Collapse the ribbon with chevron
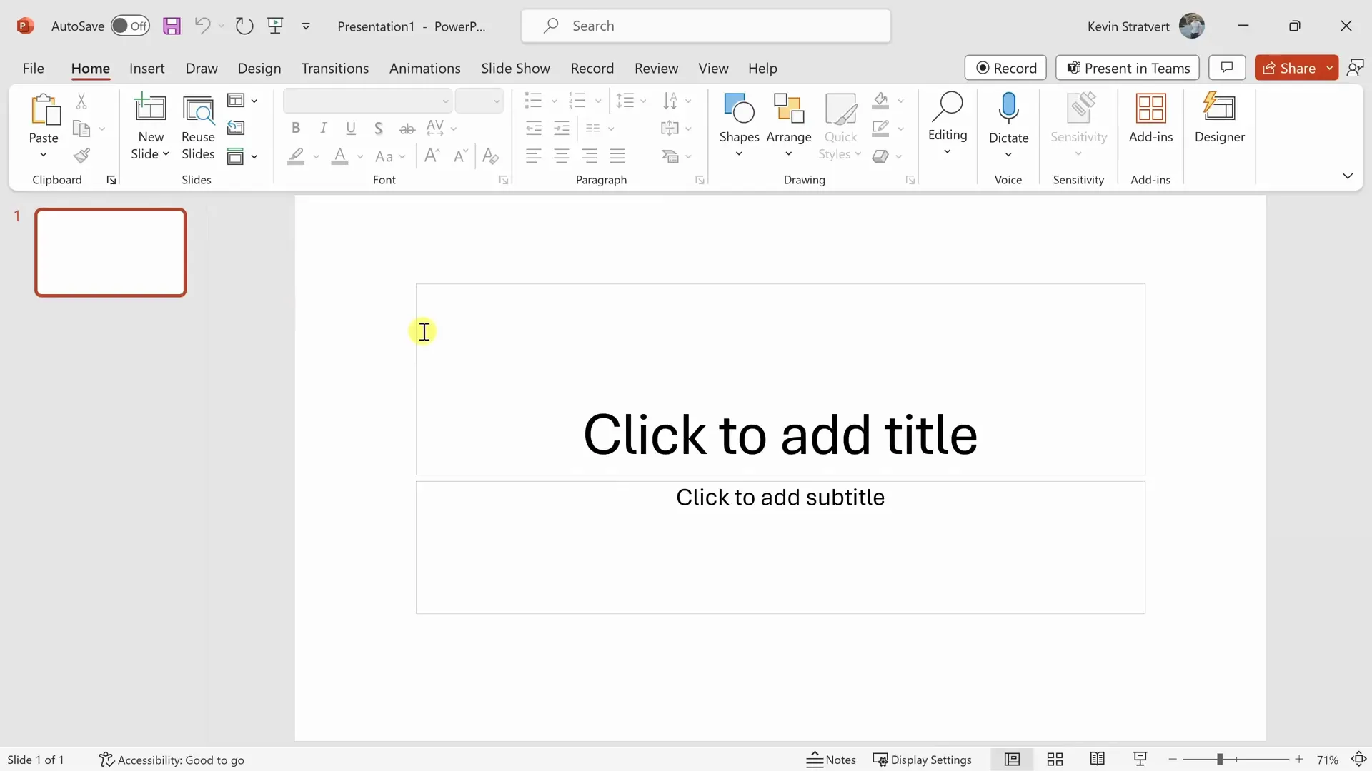 pos(1347,176)
